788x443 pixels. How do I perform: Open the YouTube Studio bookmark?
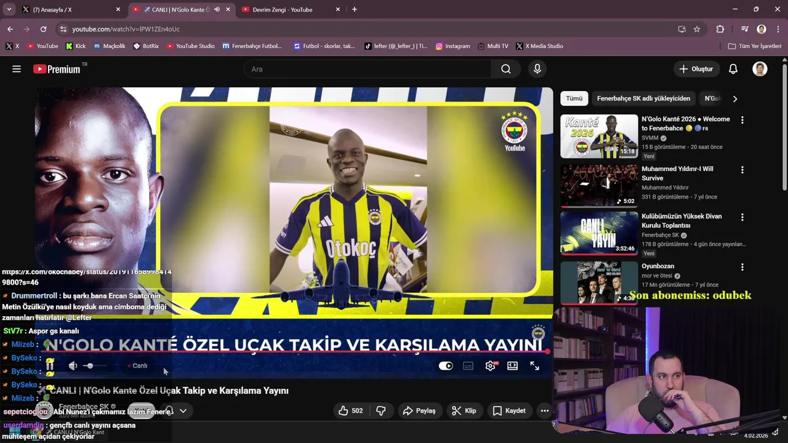tap(190, 46)
